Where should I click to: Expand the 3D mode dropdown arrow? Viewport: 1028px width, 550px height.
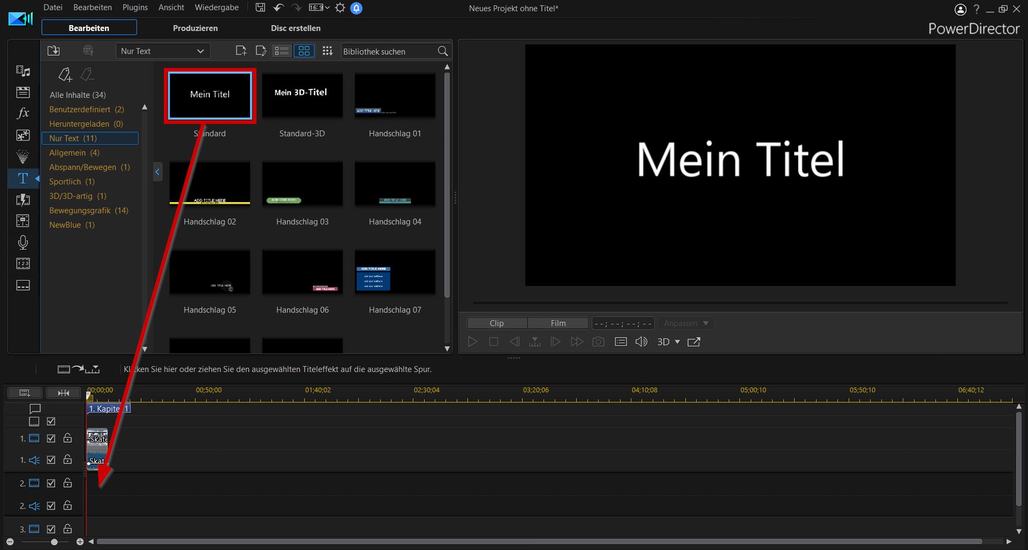[x=677, y=342]
